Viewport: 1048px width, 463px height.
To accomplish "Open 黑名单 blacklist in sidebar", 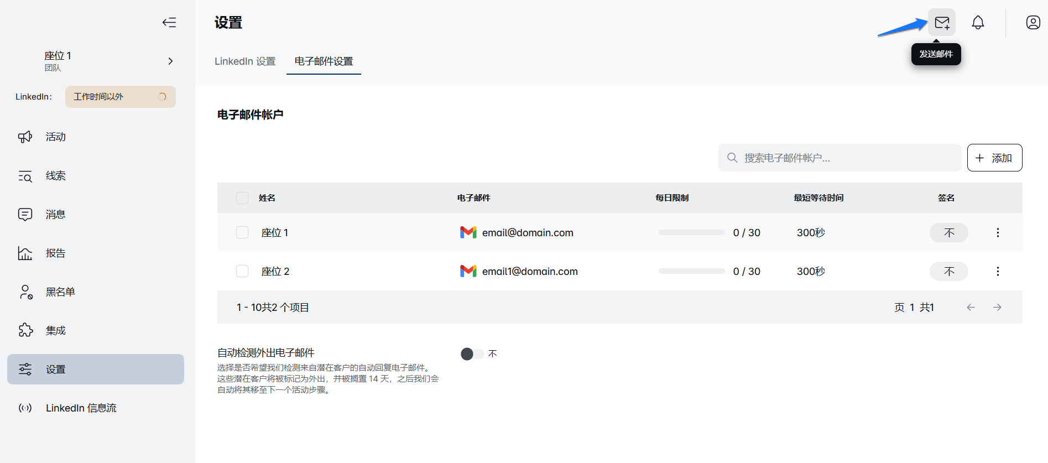I will tap(60, 292).
